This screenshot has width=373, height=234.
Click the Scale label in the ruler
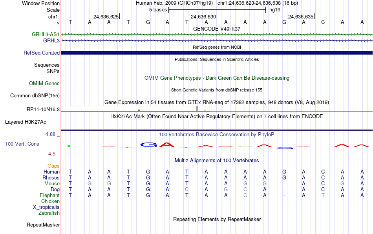click(x=53, y=10)
